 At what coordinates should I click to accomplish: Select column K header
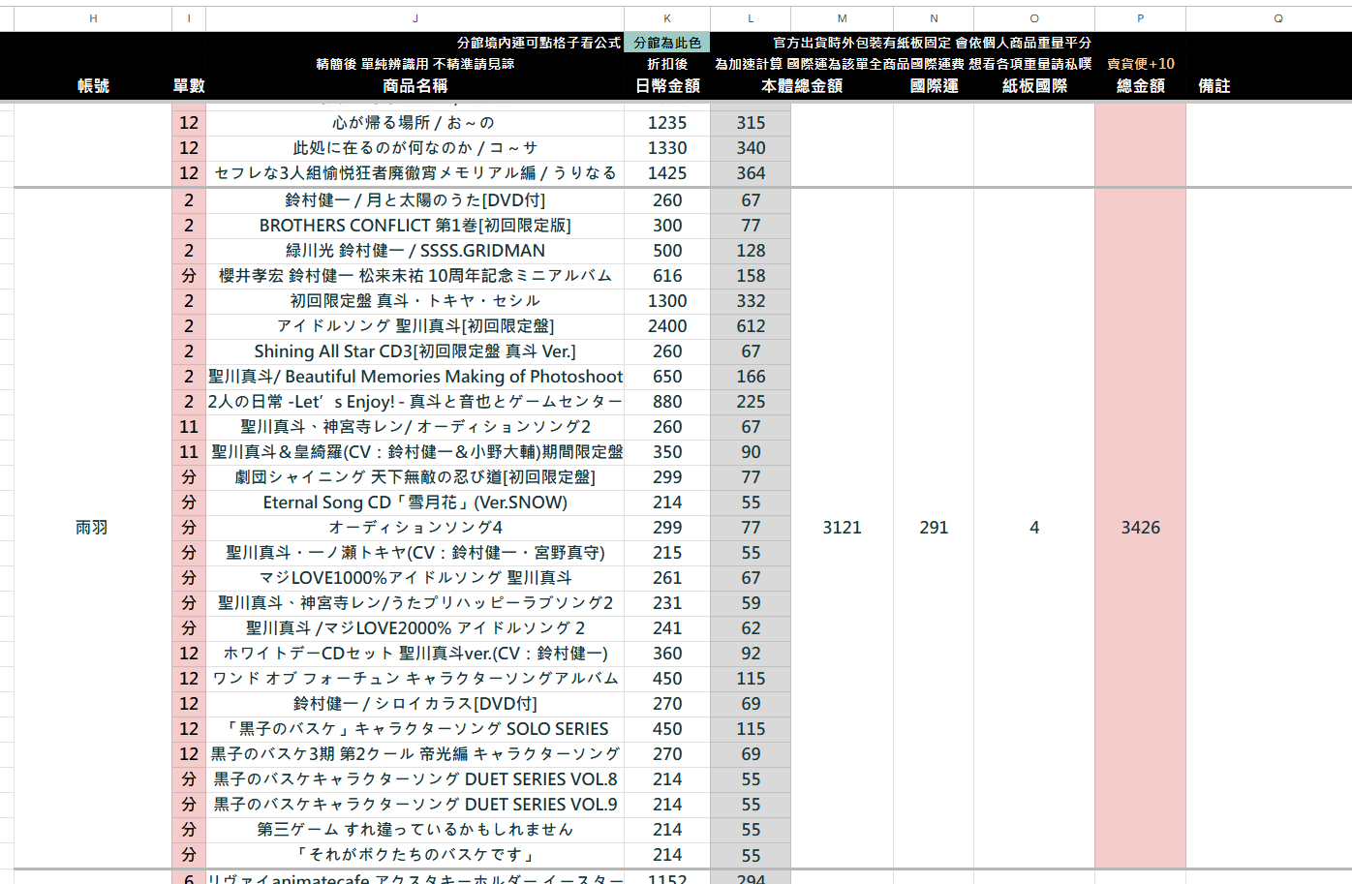coord(667,18)
